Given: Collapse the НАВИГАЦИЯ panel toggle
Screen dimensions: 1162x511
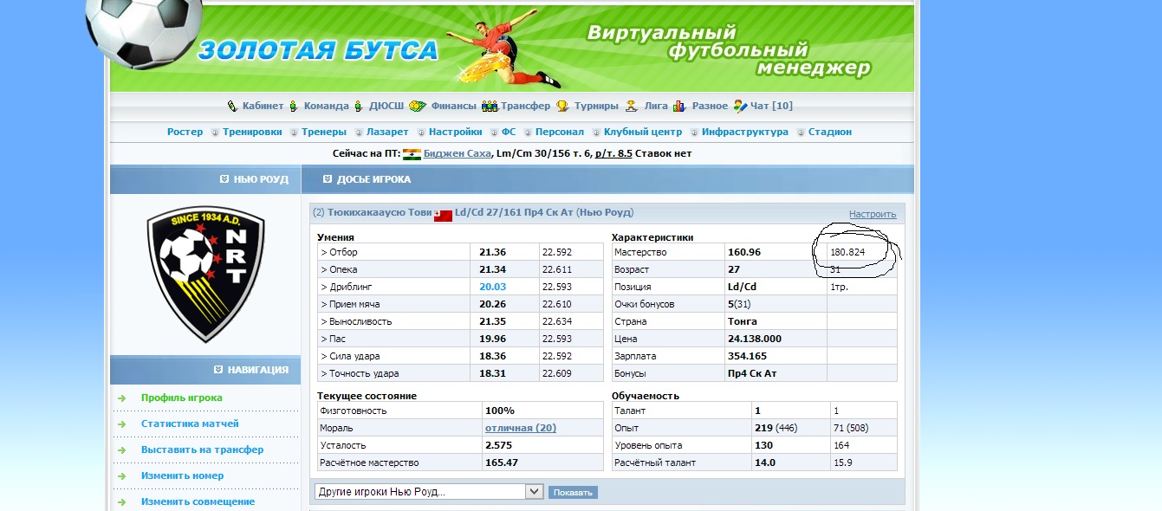Looking at the screenshot, I should click(x=218, y=370).
